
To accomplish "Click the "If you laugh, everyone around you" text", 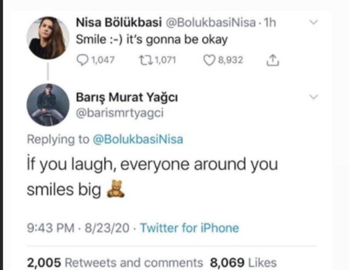I will pos(152,165).
